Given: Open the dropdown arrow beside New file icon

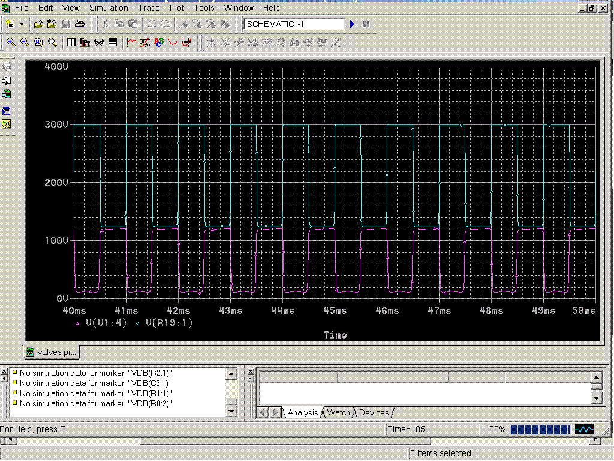Looking at the screenshot, I should pyautogui.click(x=22, y=24).
